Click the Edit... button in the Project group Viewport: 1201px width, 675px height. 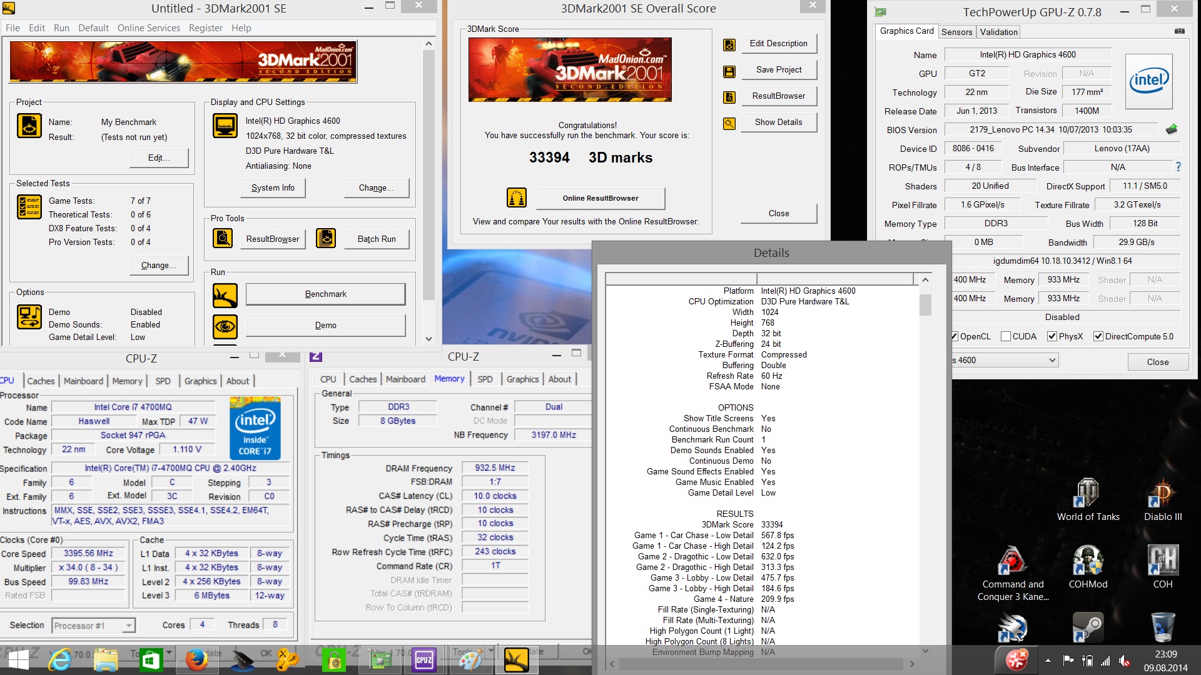[159, 158]
